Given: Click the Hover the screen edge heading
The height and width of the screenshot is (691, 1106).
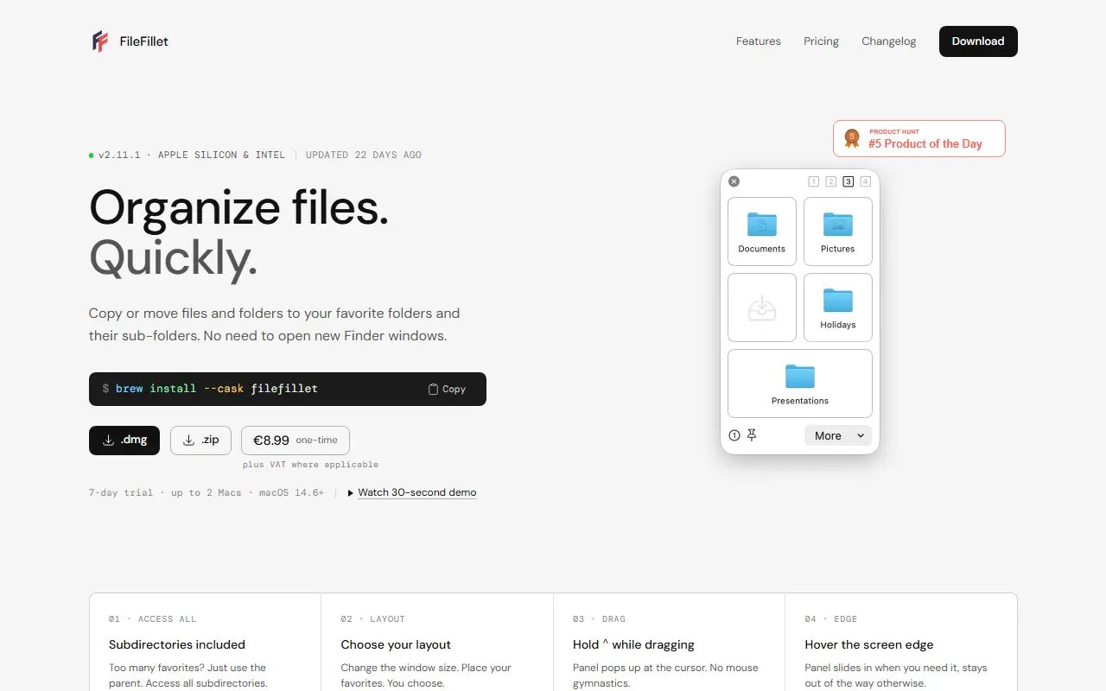Looking at the screenshot, I should (x=869, y=644).
